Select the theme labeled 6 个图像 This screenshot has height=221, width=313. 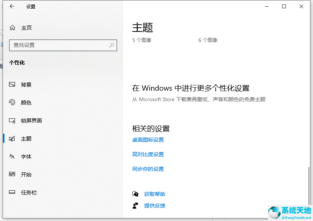point(208,40)
